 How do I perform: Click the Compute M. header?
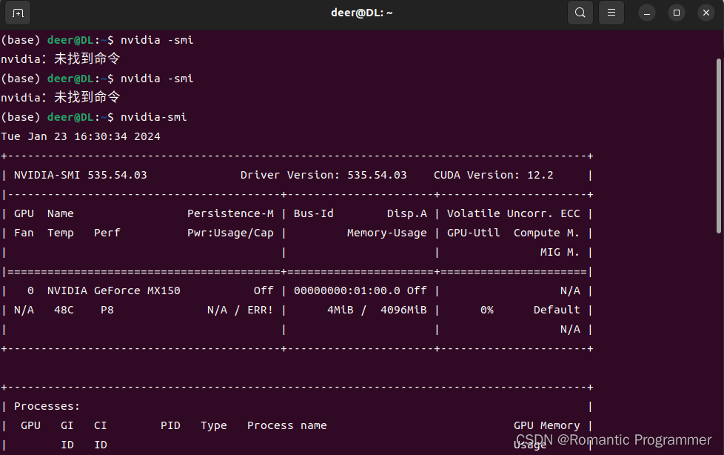pos(546,233)
